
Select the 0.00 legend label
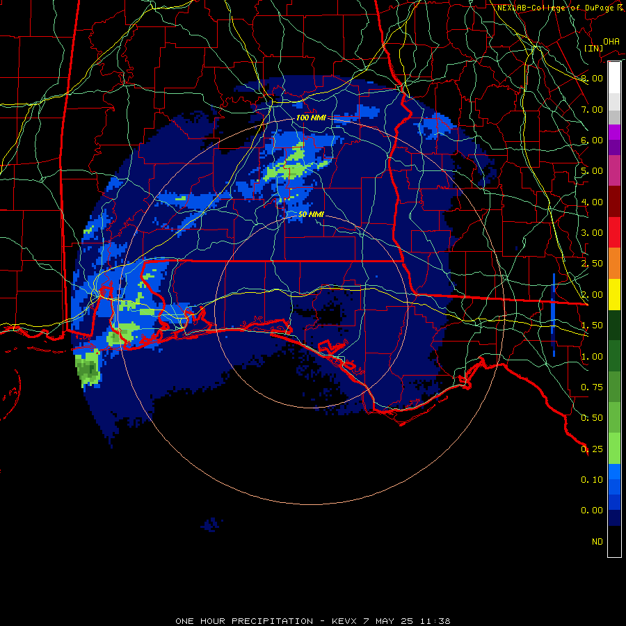coord(592,511)
